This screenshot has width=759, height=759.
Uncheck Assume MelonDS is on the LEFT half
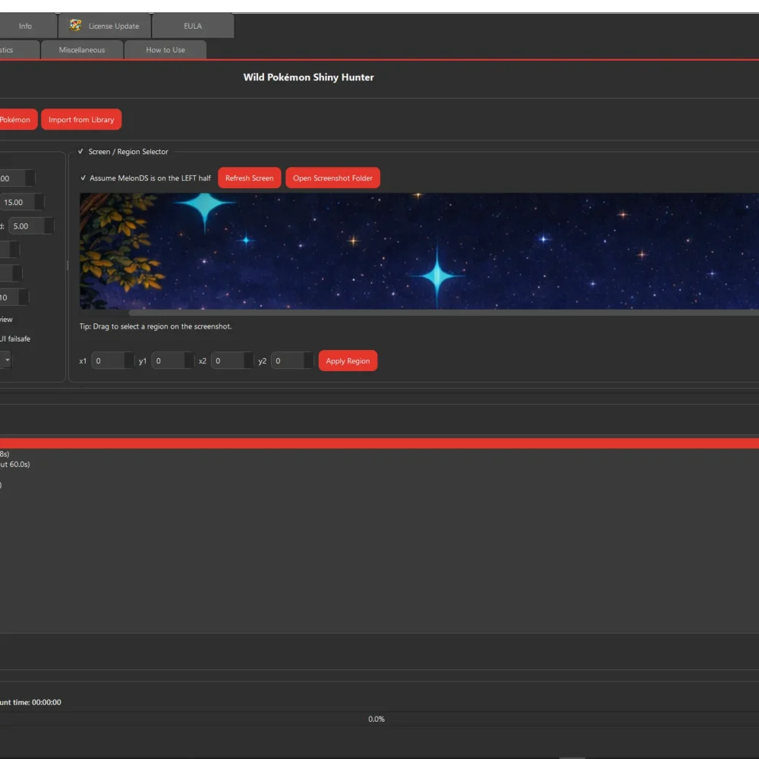click(83, 178)
